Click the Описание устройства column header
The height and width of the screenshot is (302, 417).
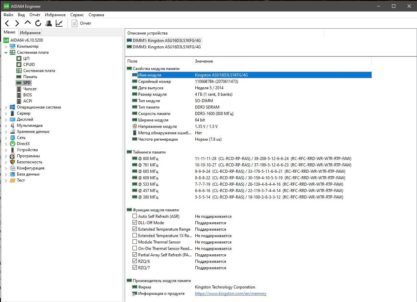coord(224,33)
